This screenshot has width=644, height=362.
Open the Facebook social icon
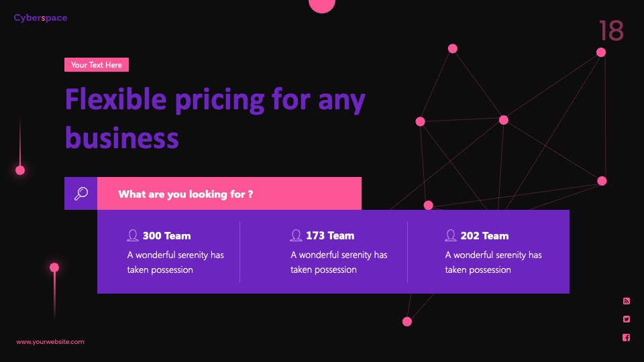pyautogui.click(x=627, y=337)
